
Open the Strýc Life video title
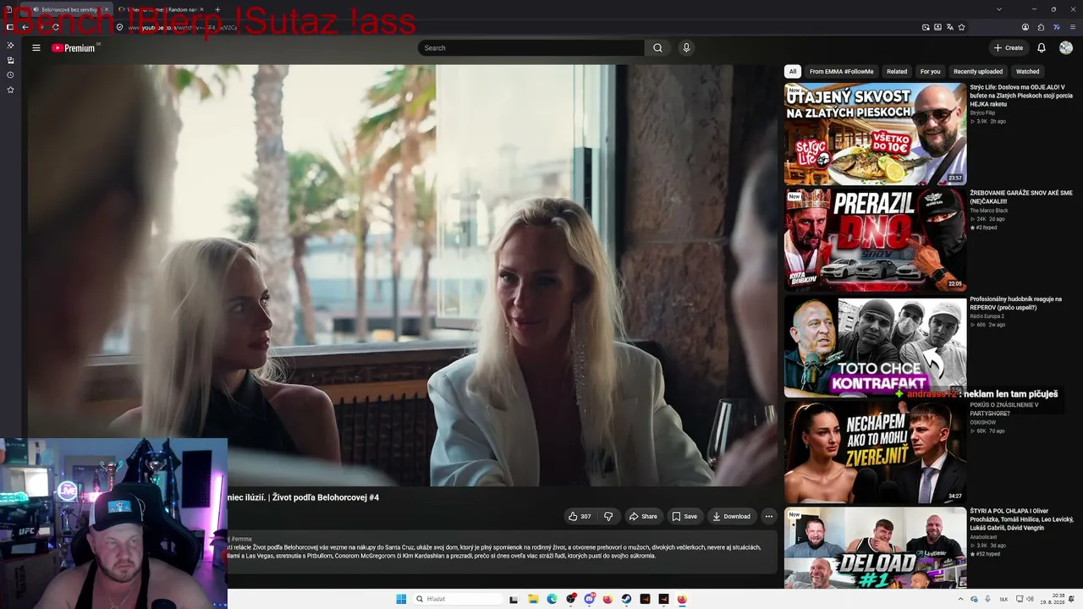[x=1020, y=96]
